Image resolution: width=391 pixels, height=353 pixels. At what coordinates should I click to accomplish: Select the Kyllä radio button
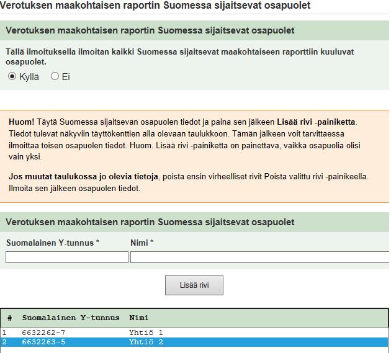tap(12, 76)
